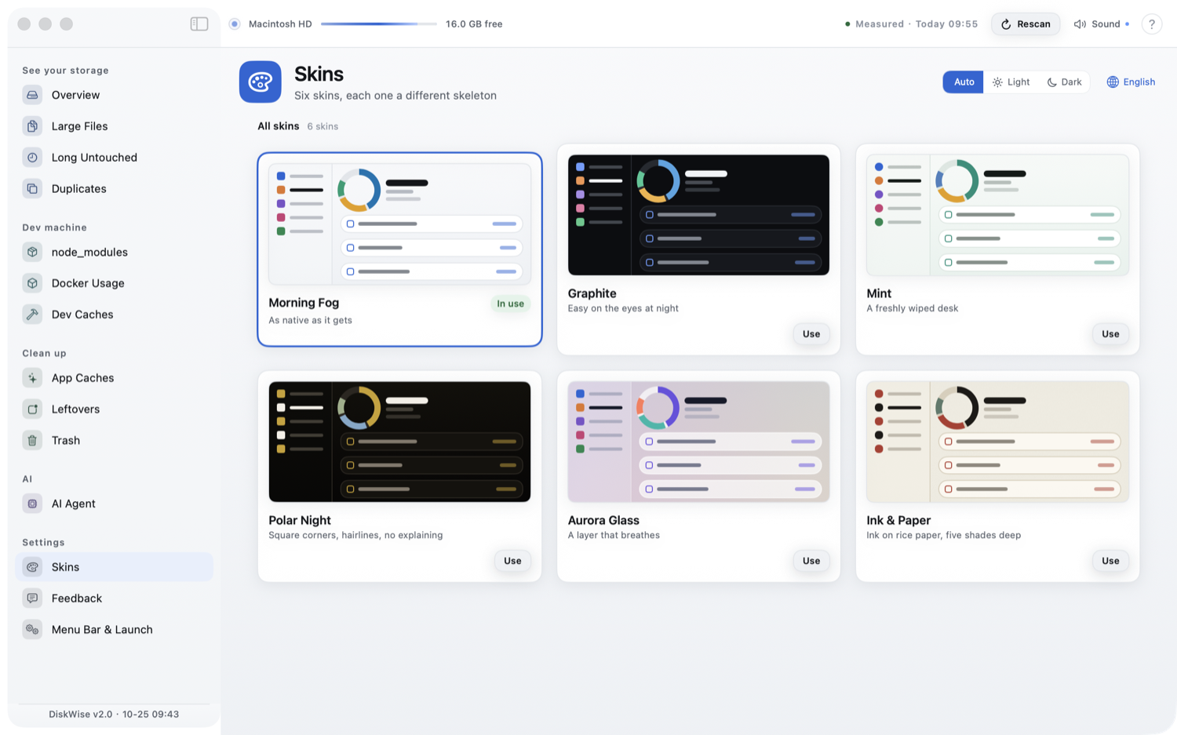Switch to Dark appearance mode
Viewport: 1177px width, 735px height.
(1064, 82)
